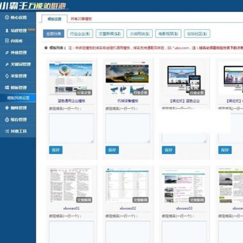Open 关键词管理 via its key icon

point(7,64)
